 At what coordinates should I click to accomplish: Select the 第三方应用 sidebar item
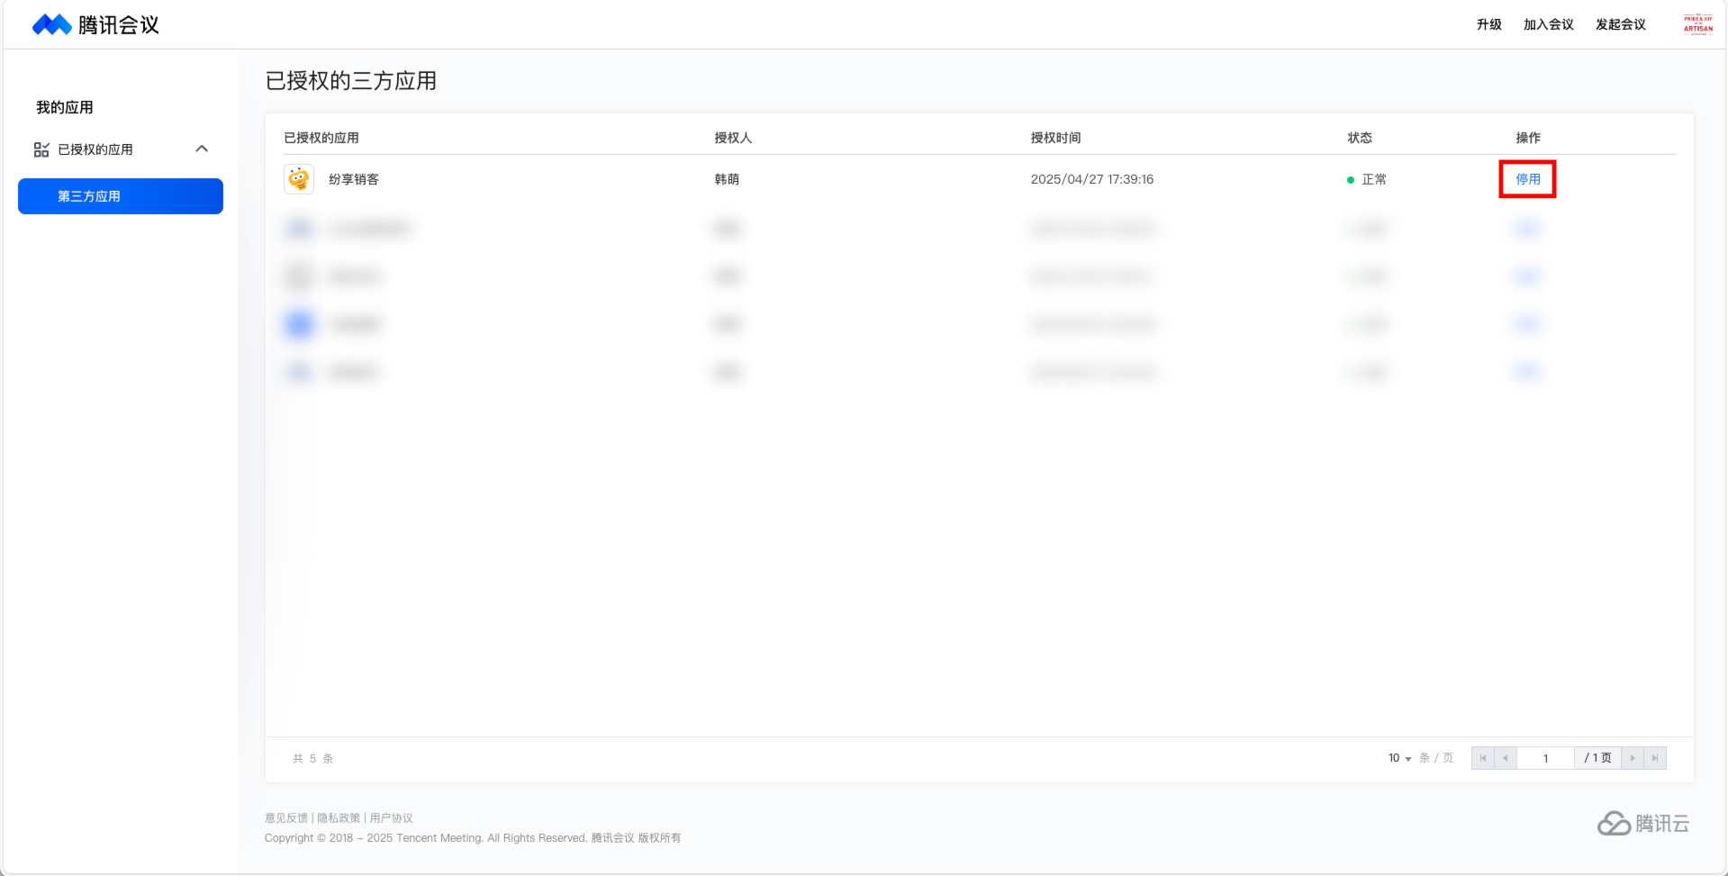121,196
